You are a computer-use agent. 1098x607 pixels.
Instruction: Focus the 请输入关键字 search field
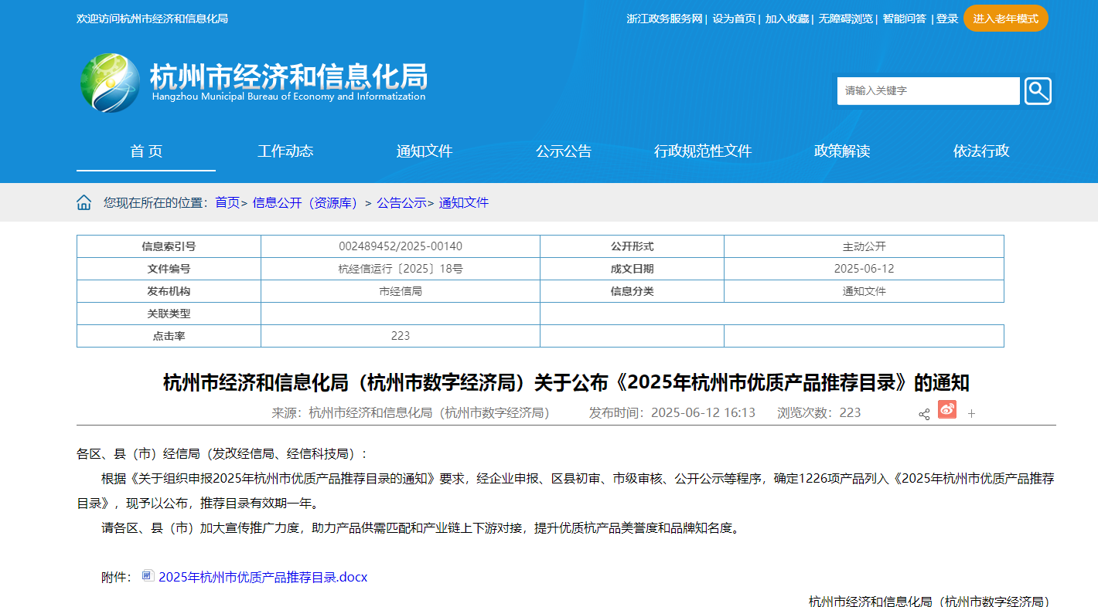[x=928, y=91]
